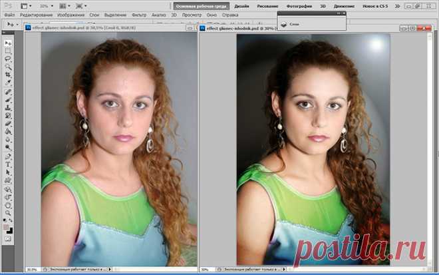Switch to the Фотография workspace
This screenshot has height=275, width=439.
tap(299, 5)
